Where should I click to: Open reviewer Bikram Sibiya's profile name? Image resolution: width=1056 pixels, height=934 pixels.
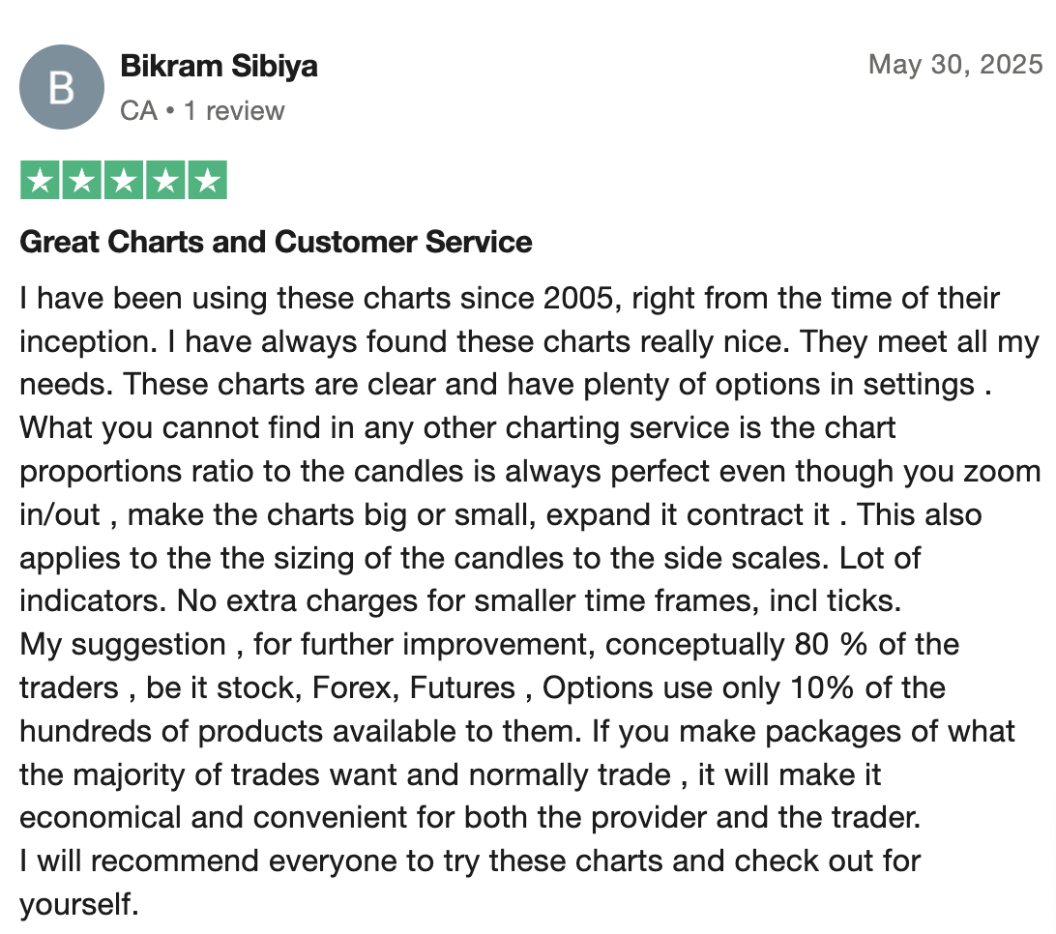(219, 66)
